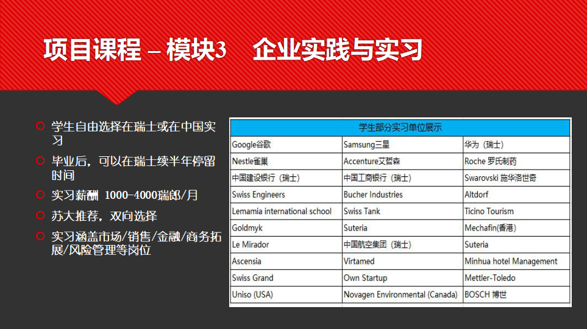Select bullet 实习涵盖市场/销售/金融/商务拓展
The height and width of the screenshot is (329, 587).
point(137,243)
